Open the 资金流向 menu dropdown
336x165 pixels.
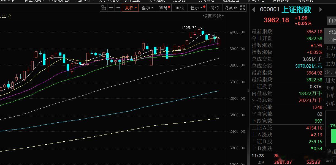pos(34,1)
